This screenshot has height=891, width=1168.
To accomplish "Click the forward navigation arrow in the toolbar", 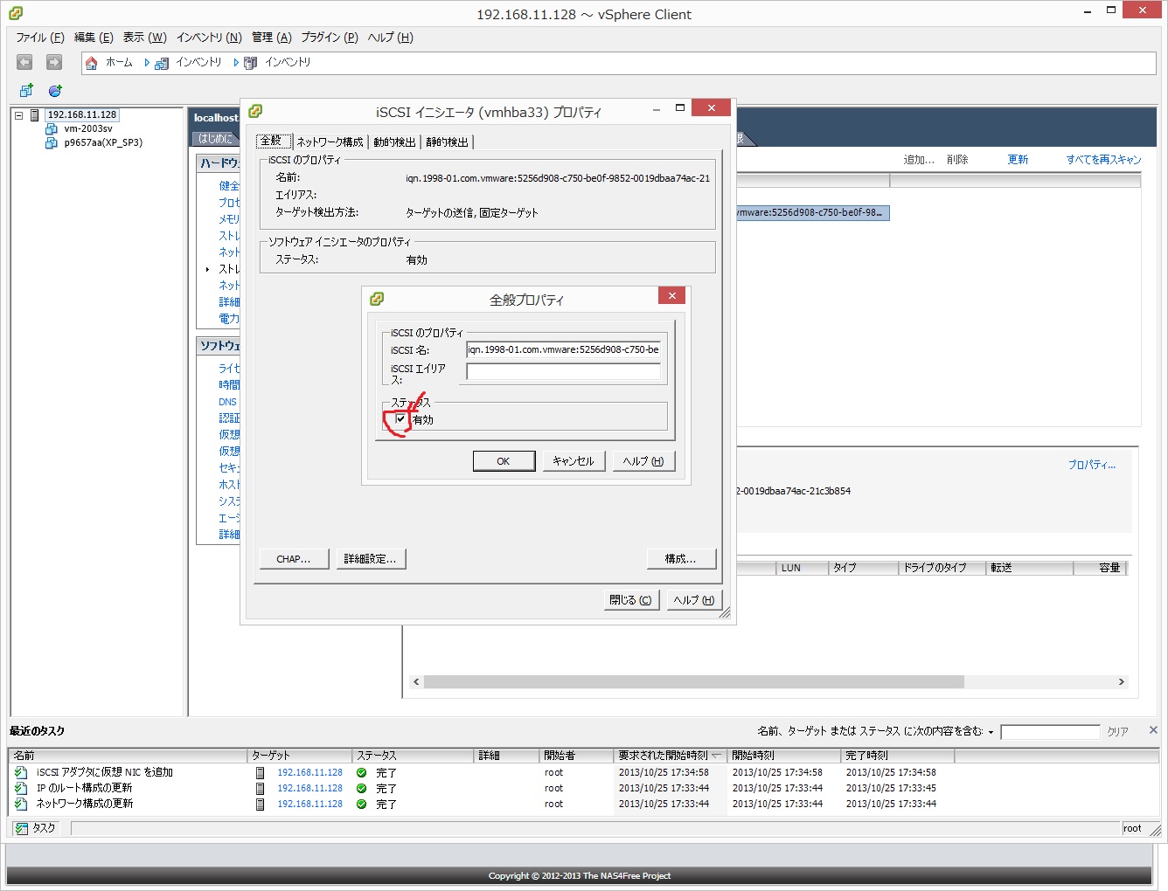I will click(x=54, y=62).
